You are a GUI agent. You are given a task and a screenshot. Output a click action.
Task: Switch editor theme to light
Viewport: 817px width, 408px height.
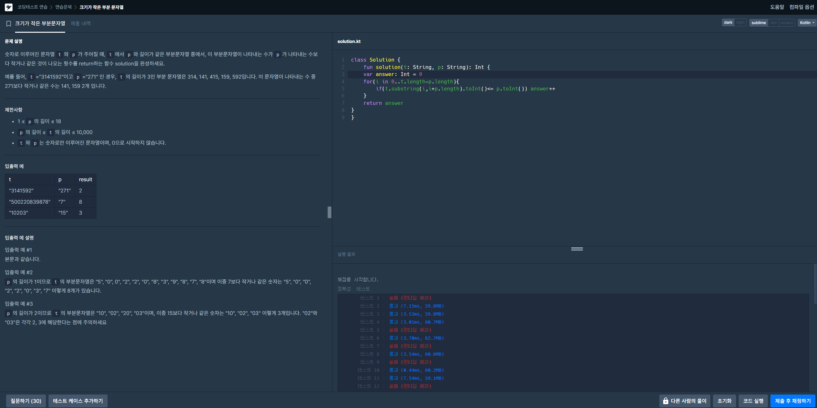pos(740,22)
